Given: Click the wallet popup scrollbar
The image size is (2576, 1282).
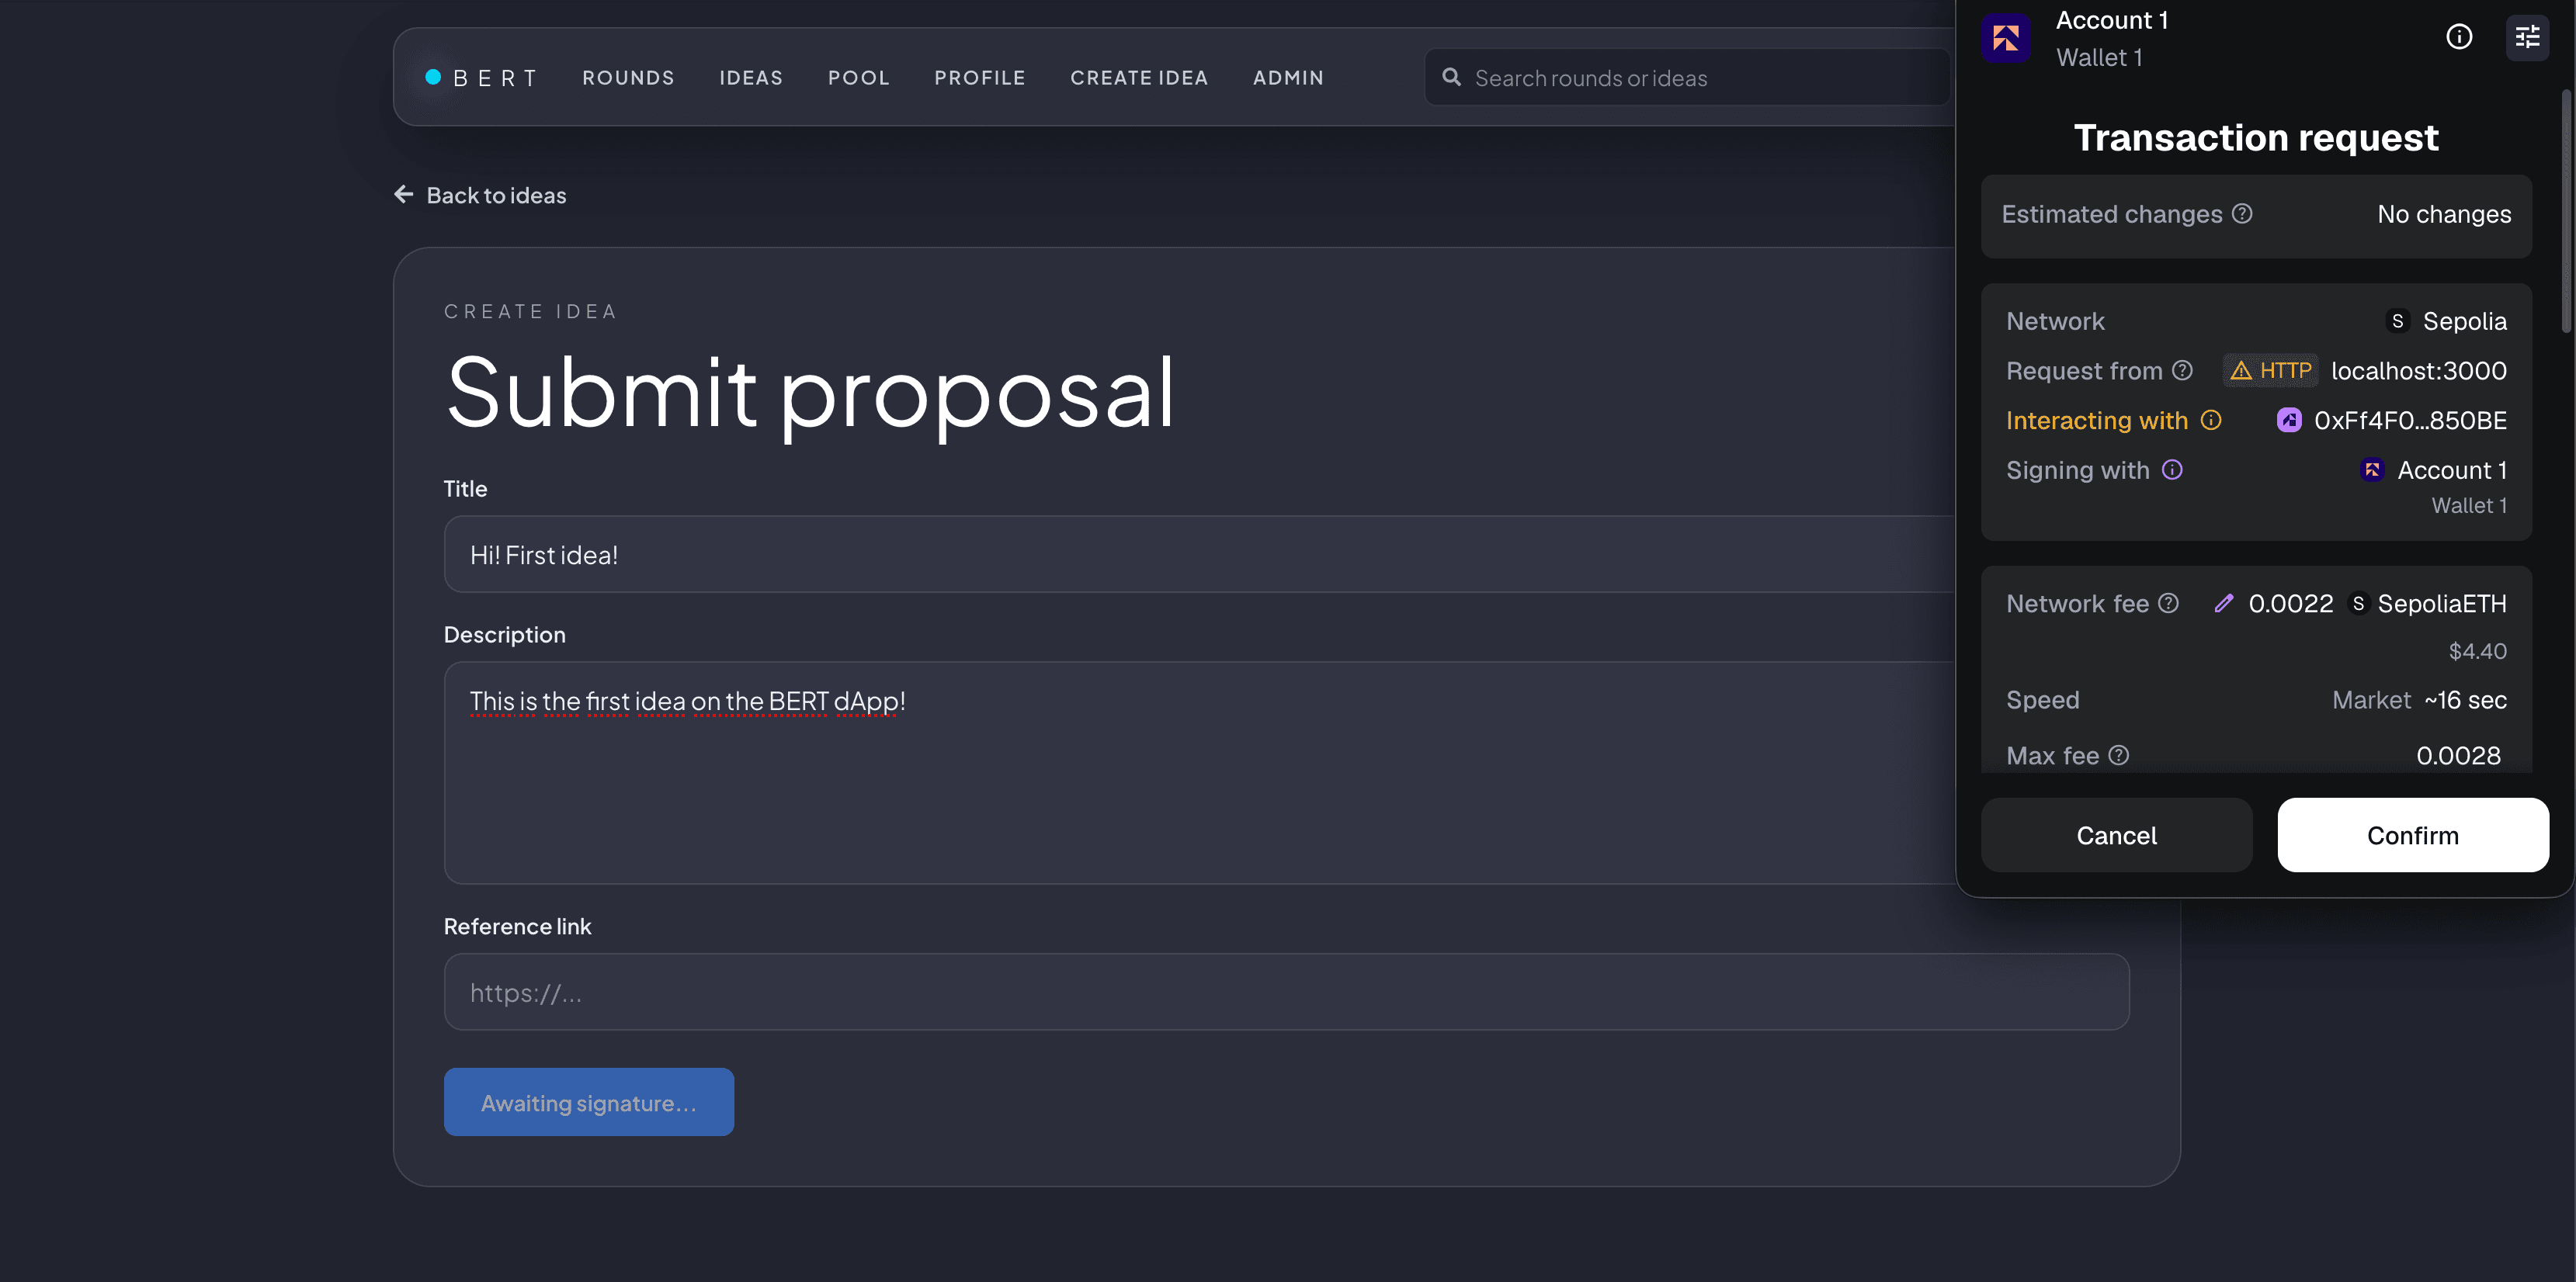Looking at the screenshot, I should point(2566,210).
